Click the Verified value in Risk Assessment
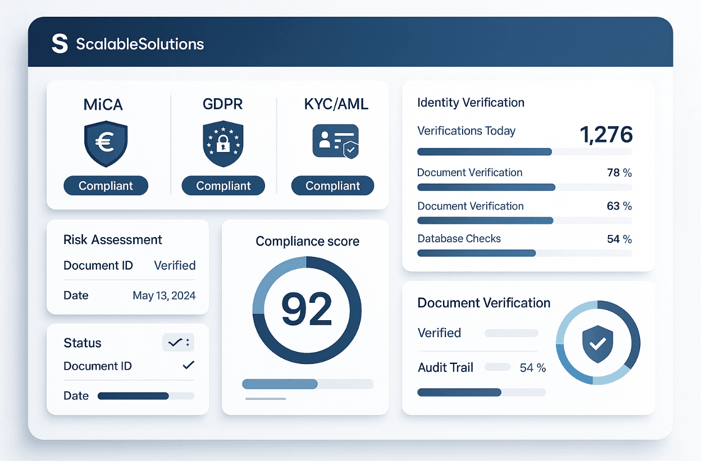 click(175, 266)
